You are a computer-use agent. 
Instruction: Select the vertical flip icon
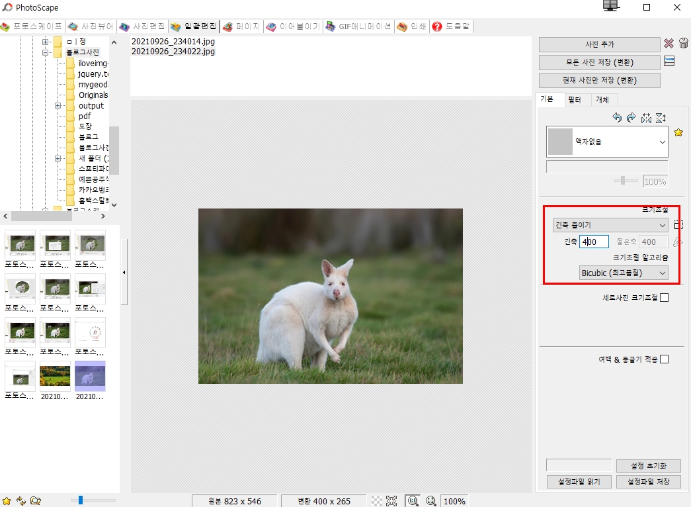point(661,118)
